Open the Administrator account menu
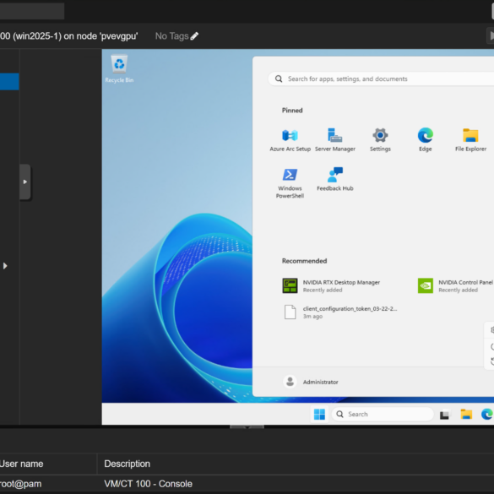 point(310,382)
